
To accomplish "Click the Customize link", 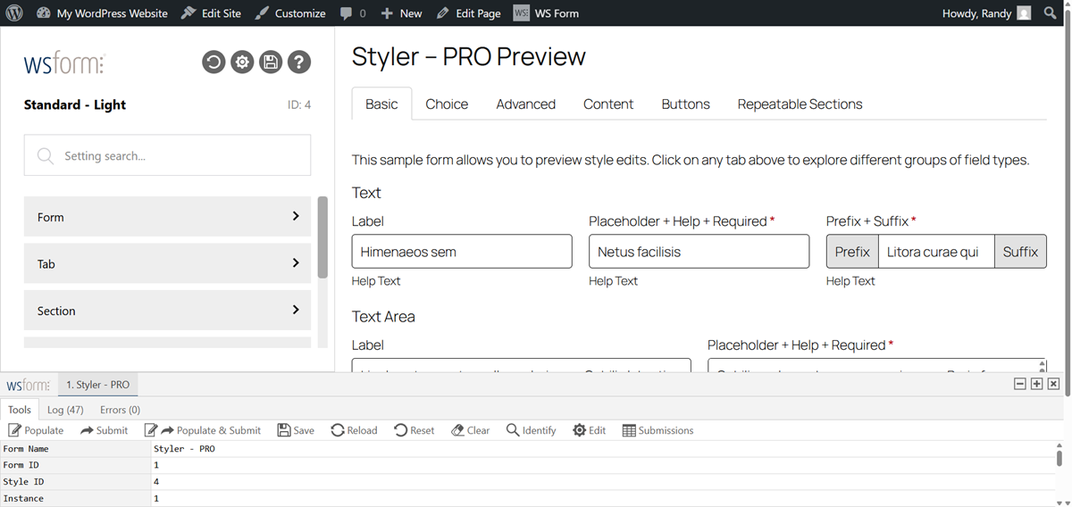I will pos(290,13).
